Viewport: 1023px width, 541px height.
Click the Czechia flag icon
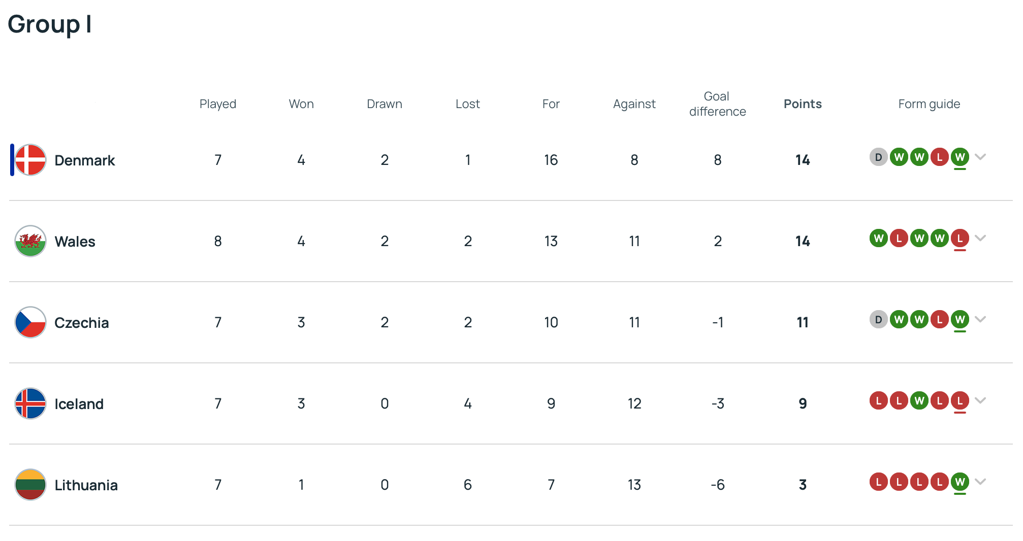(x=30, y=322)
